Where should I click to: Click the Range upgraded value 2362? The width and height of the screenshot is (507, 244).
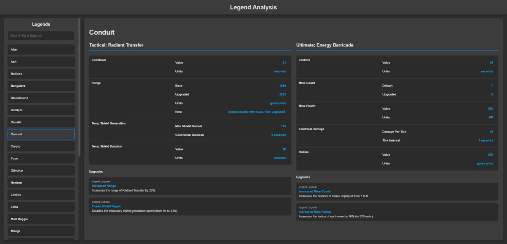tap(283, 94)
